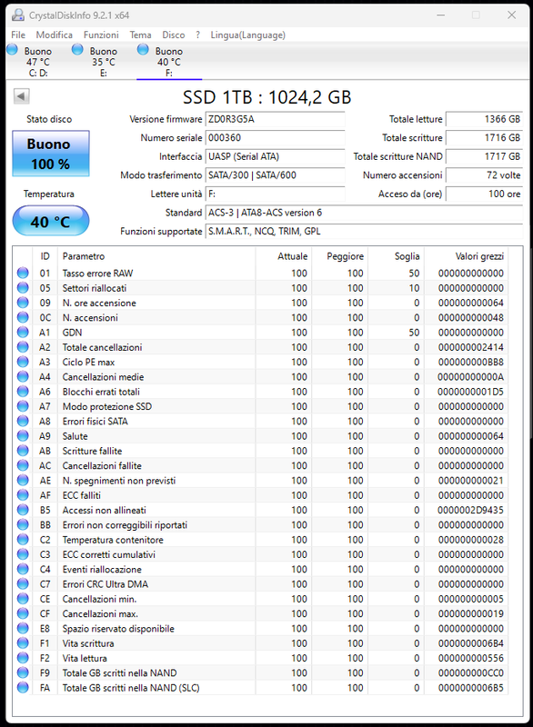Screen dimensions: 533x727
Task: Click the Standard field ACS-3 | ATA8-ACS version 6
Action: pos(364,213)
